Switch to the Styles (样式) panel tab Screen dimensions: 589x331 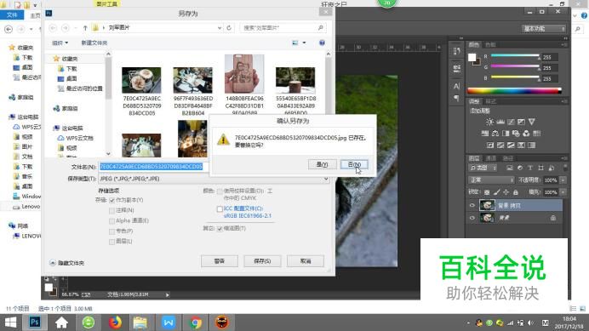click(x=490, y=101)
